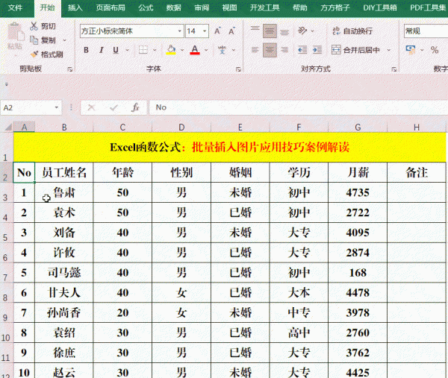Screen dimensions: 448x378
Task: Switch to Developer (开发工具) tab
Action: coord(264,7)
